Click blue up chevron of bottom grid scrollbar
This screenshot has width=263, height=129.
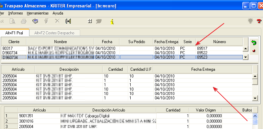(255, 116)
